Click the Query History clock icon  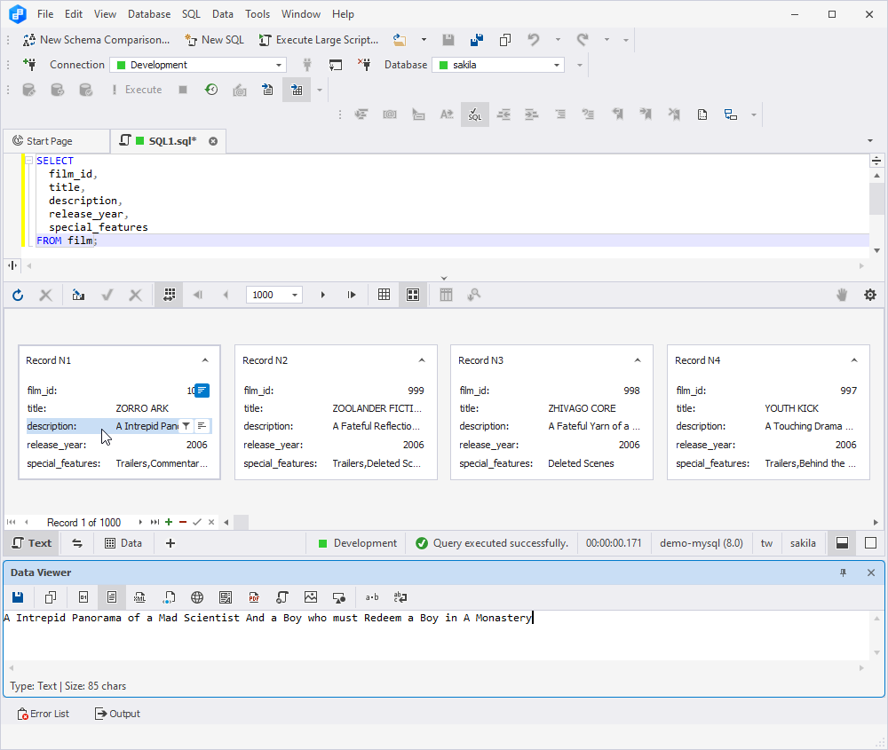pos(211,90)
